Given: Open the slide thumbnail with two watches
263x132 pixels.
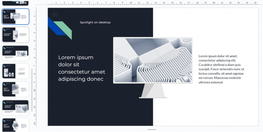Looking at the screenshot, I should [15, 71].
